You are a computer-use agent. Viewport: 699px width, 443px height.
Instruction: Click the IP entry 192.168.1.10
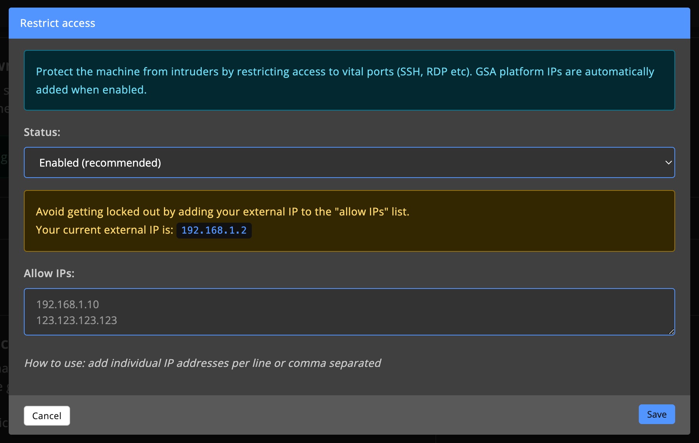[68, 304]
